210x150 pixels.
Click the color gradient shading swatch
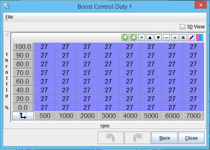[200, 37]
